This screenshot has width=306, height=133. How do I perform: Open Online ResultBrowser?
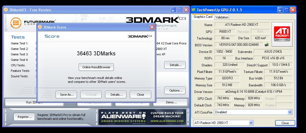point(96,67)
